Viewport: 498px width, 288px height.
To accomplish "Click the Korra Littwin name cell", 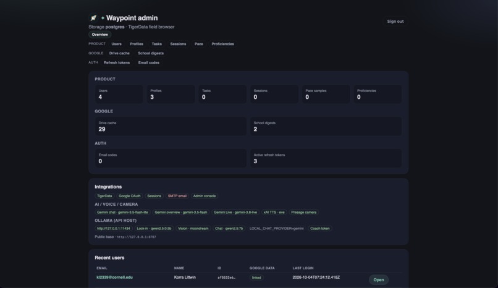I will [x=185, y=277].
